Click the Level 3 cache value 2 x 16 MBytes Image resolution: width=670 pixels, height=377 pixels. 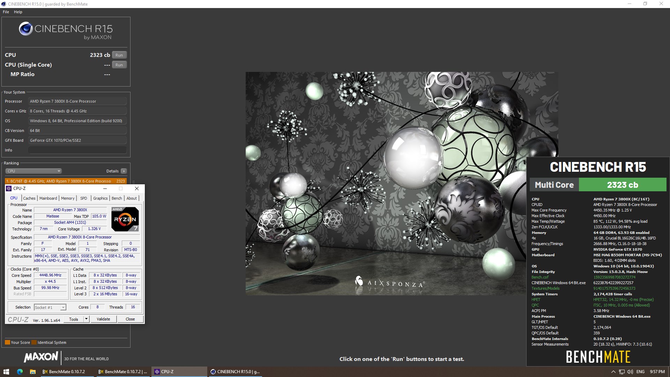click(105, 294)
